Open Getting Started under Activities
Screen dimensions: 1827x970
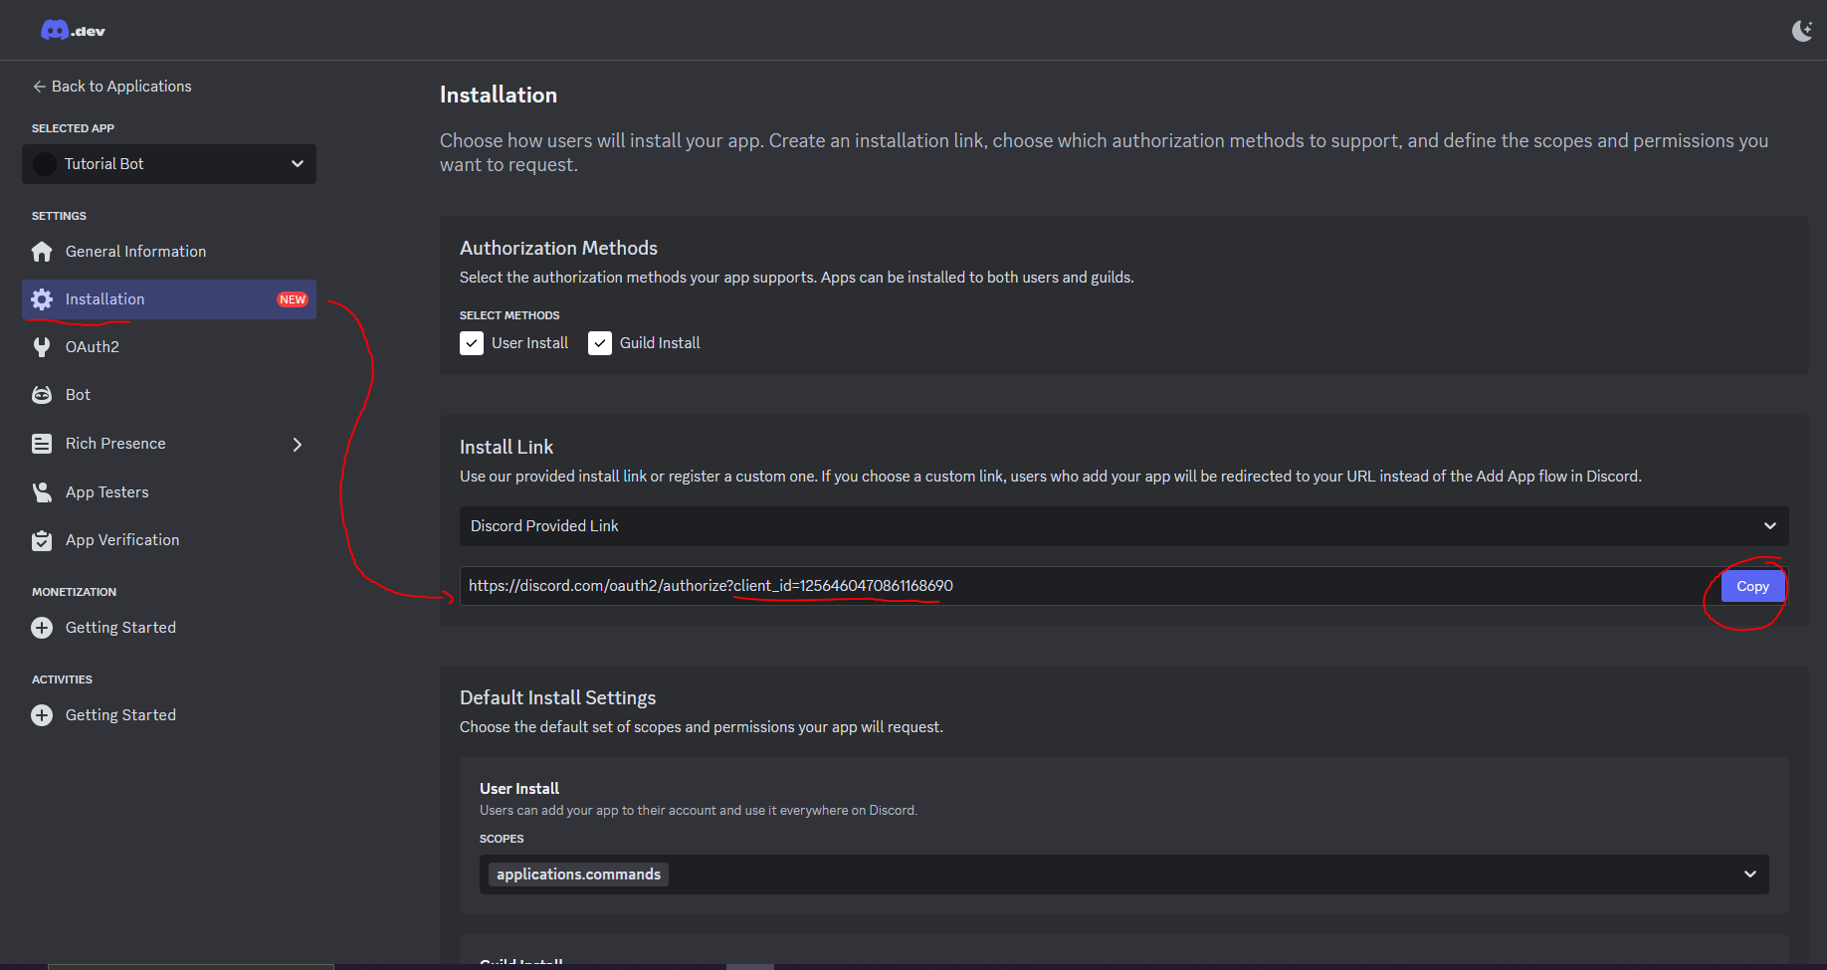point(120,715)
